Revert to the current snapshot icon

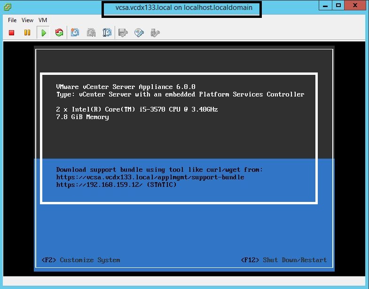91,32
